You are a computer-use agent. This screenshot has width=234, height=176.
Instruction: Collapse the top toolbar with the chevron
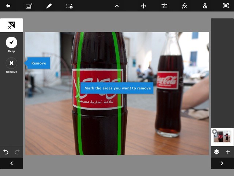click(x=117, y=6)
